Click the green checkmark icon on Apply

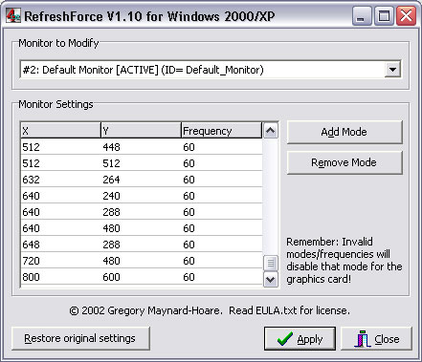click(x=285, y=339)
